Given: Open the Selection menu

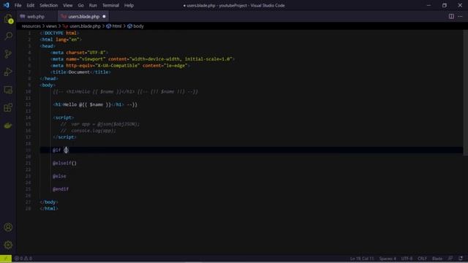Looking at the screenshot, I should coord(49,5).
